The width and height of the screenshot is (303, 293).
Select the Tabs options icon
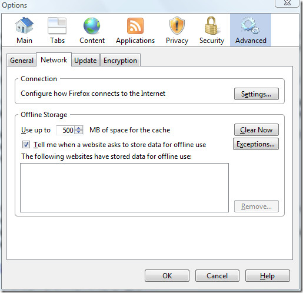click(57, 25)
